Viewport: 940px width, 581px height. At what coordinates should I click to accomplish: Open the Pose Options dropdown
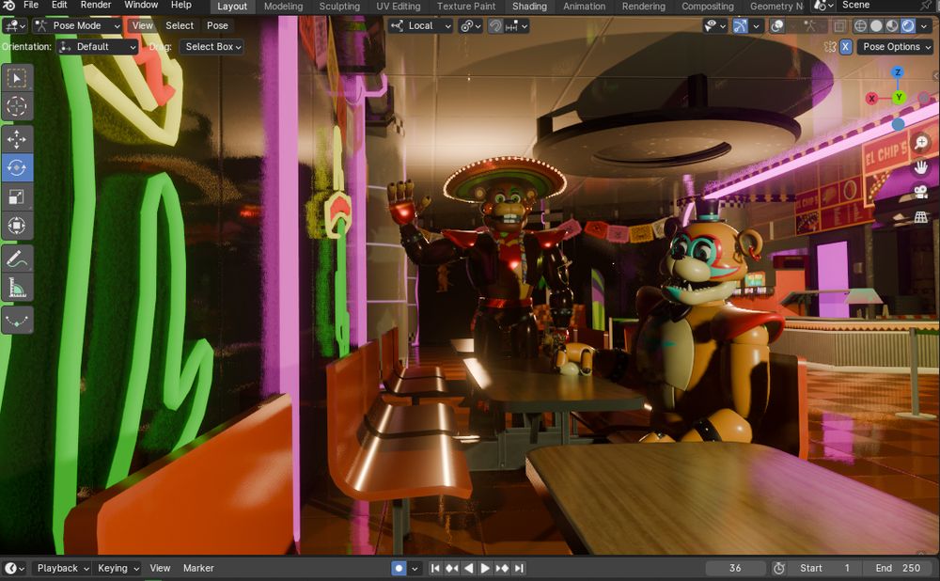(x=897, y=47)
